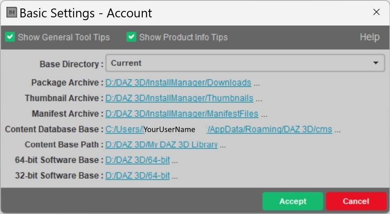Browse for Content Base Path with ellipsis
The height and width of the screenshot is (214, 390).
pyautogui.click(x=223, y=145)
